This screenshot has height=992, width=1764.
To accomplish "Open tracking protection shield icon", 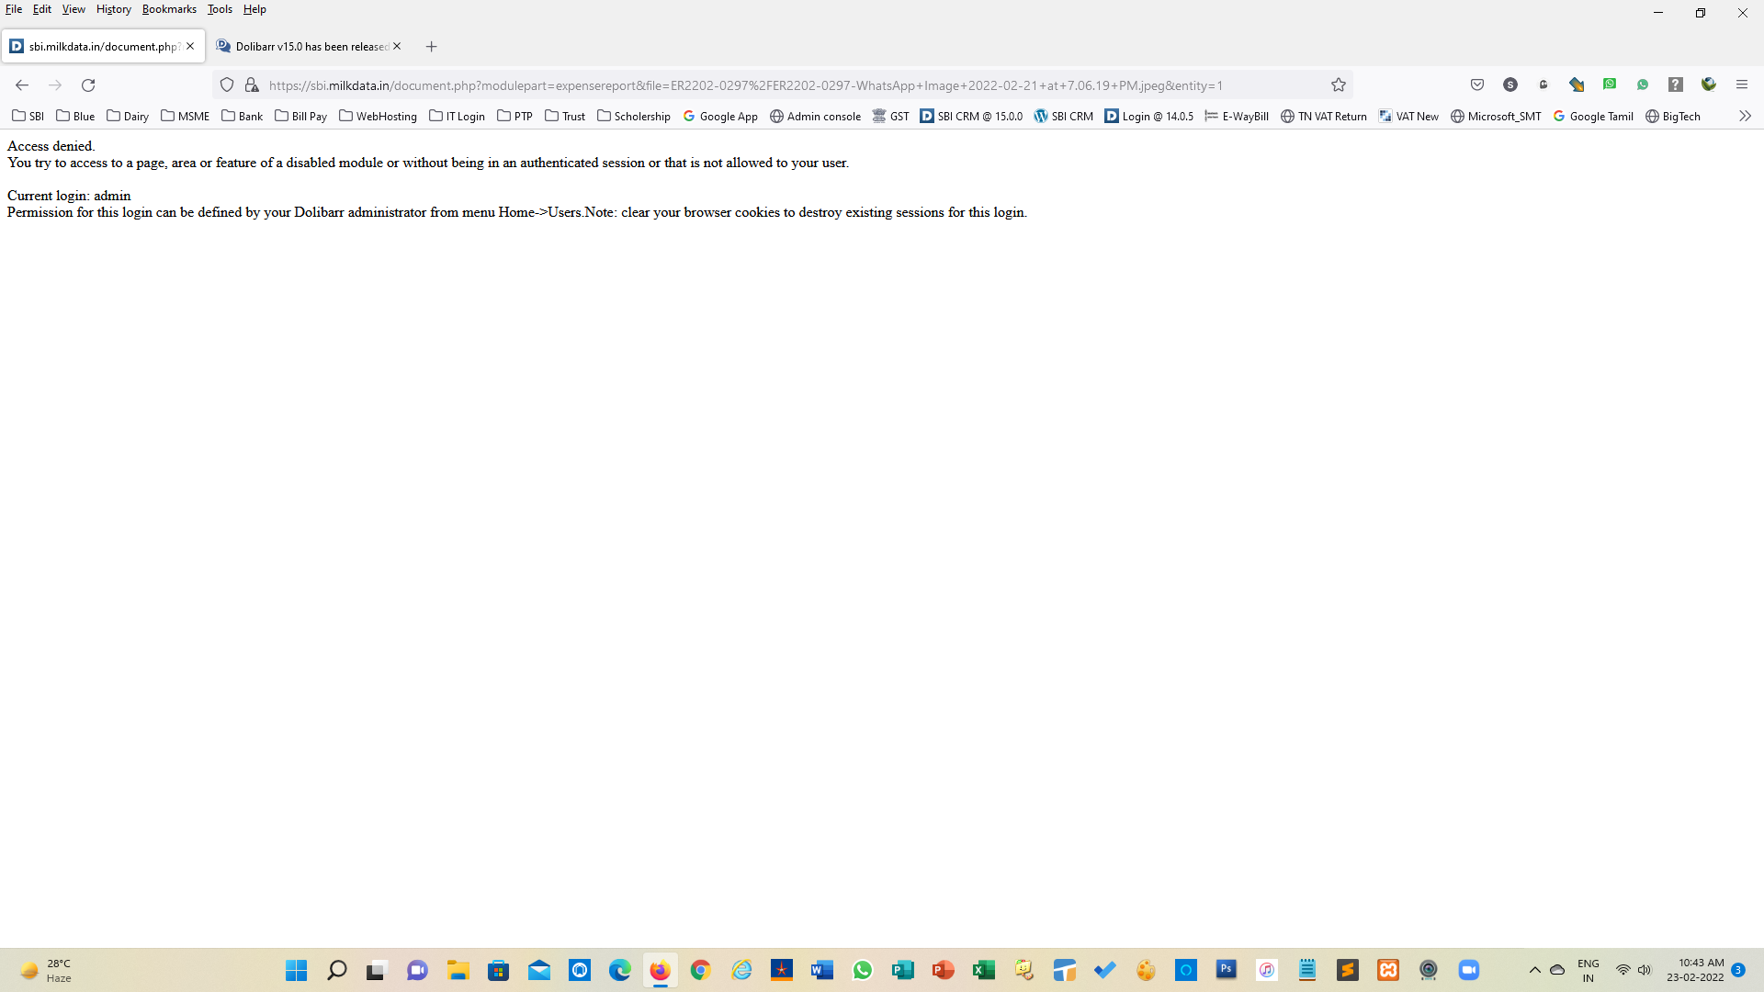I will 227,85.
